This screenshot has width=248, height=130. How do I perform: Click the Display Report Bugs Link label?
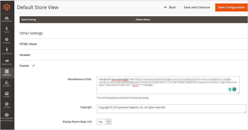point(77,122)
